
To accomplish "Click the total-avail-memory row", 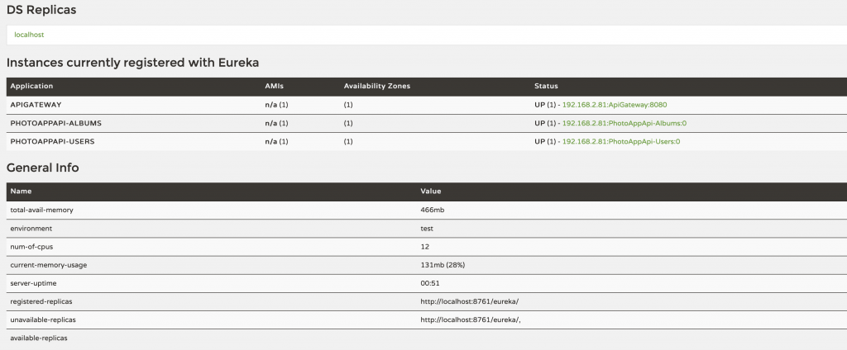I will 427,210.
